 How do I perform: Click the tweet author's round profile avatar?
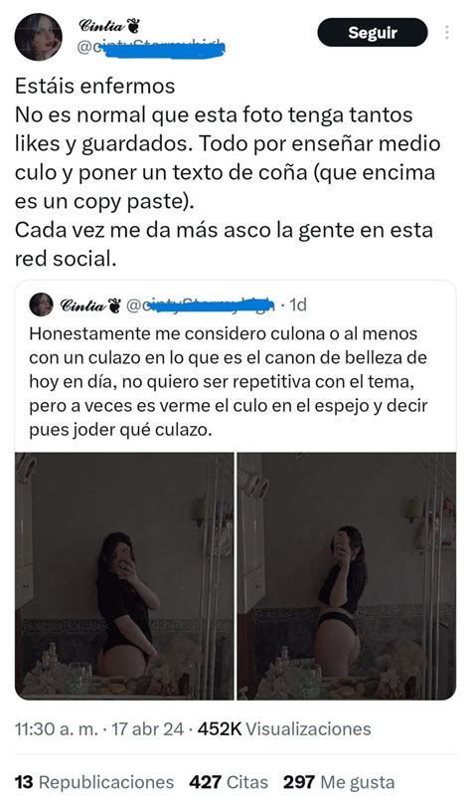click(38, 37)
